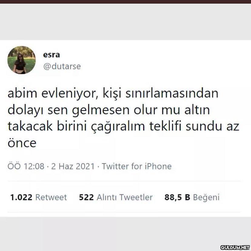This screenshot has width=251, height=251.
Task: Click tweet line starting 'takacak birini'
Action: [x=123, y=127]
